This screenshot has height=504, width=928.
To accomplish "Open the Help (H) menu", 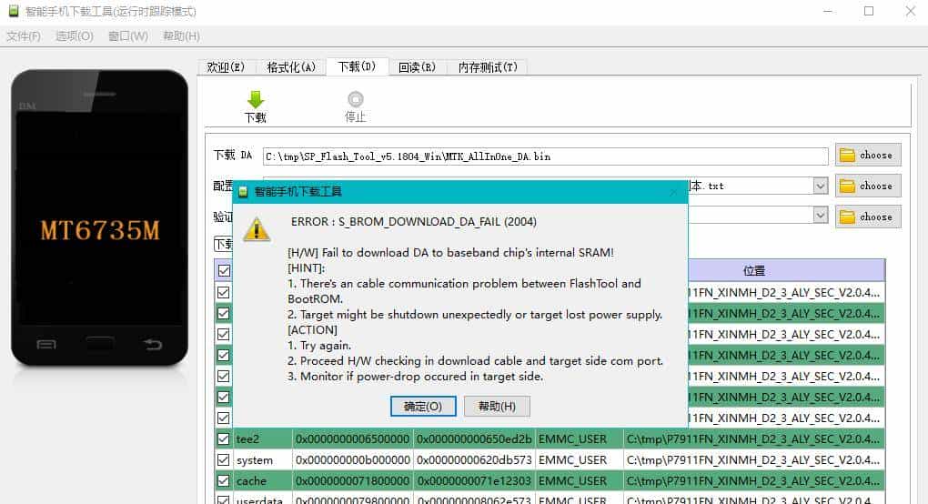I will coord(181,36).
